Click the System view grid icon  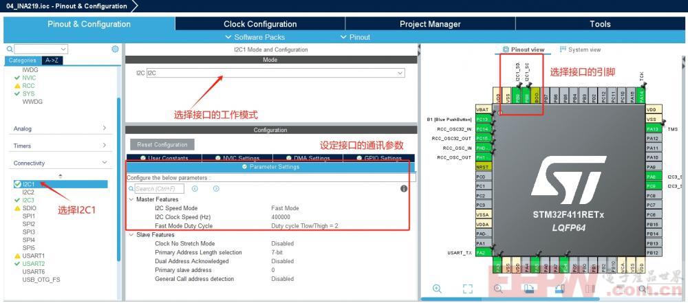tap(563, 49)
